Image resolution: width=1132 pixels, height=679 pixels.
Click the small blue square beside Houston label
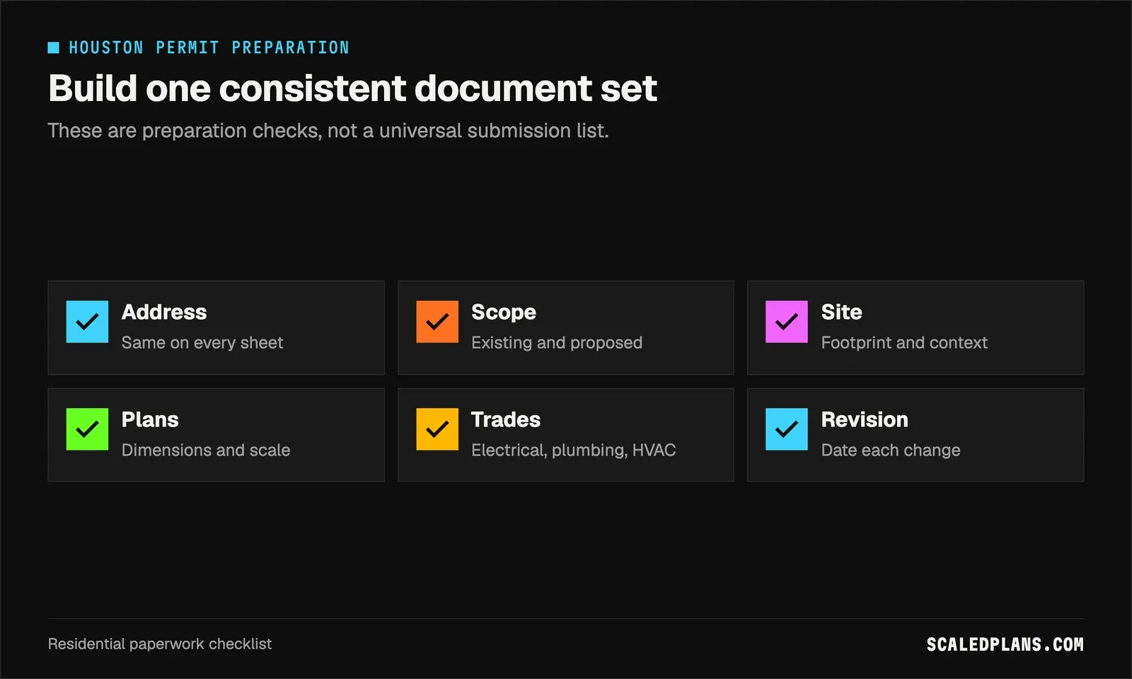53,47
